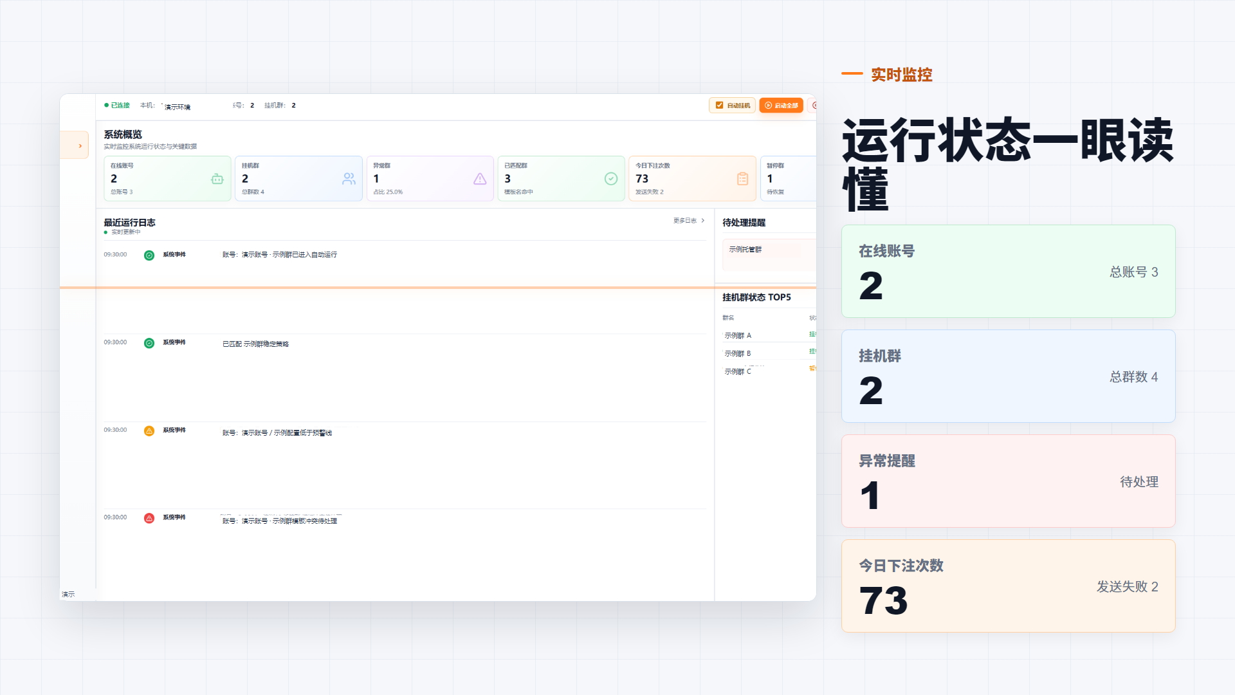Screen dimensions: 1235x695
Task: Click the clipboard icon in 今日下注次数 card
Action: pyautogui.click(x=742, y=179)
